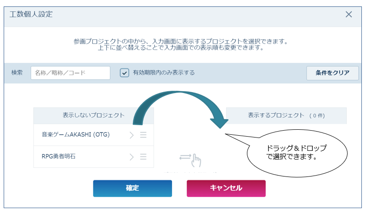The width and height of the screenshot is (366, 215).
Task: Click the chevron arrow on 音楽ゲームAKASHI row
Action: (132, 135)
